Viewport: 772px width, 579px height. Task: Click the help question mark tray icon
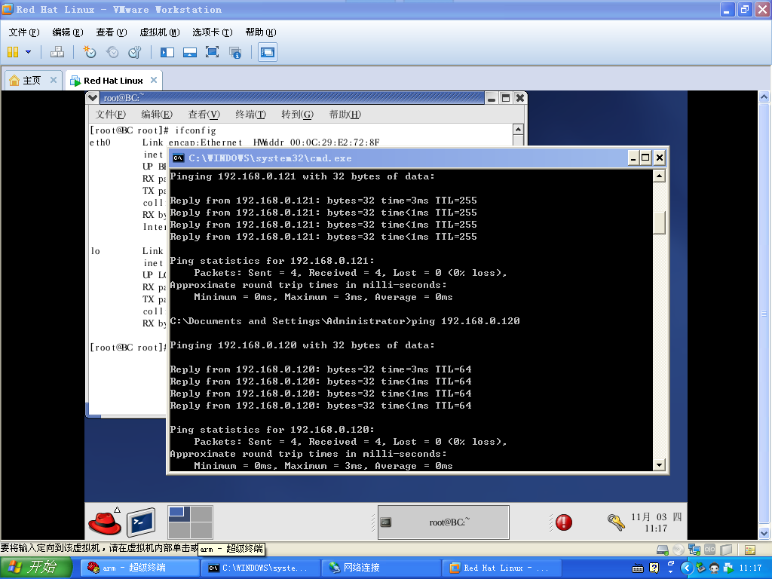[x=654, y=568]
